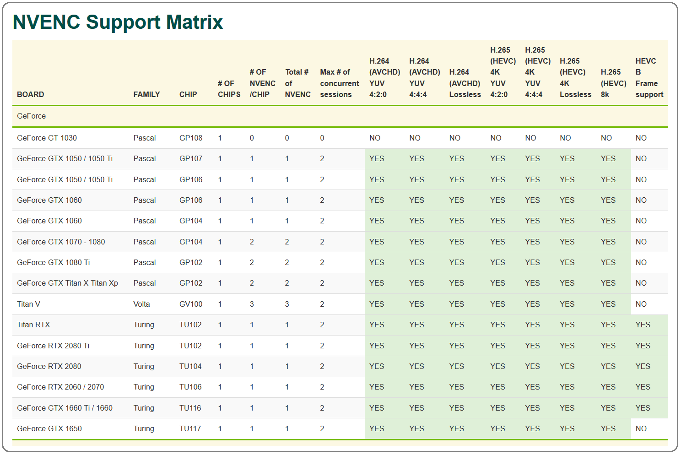Viewport: 681px width, 455px height.
Task: Select GeForce GTX 1660 Ti / 1660 name
Action: [65, 408]
